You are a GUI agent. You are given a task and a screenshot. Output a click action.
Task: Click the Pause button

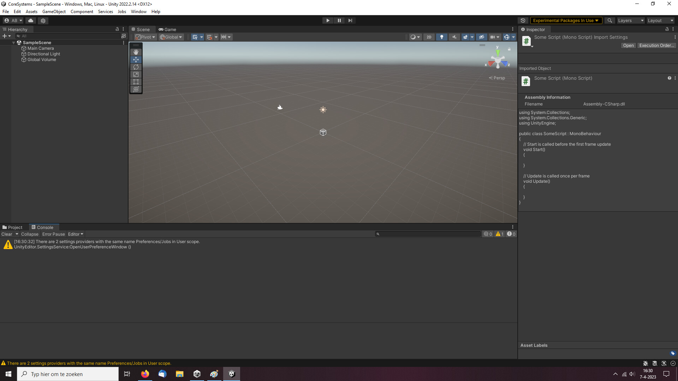(339, 20)
